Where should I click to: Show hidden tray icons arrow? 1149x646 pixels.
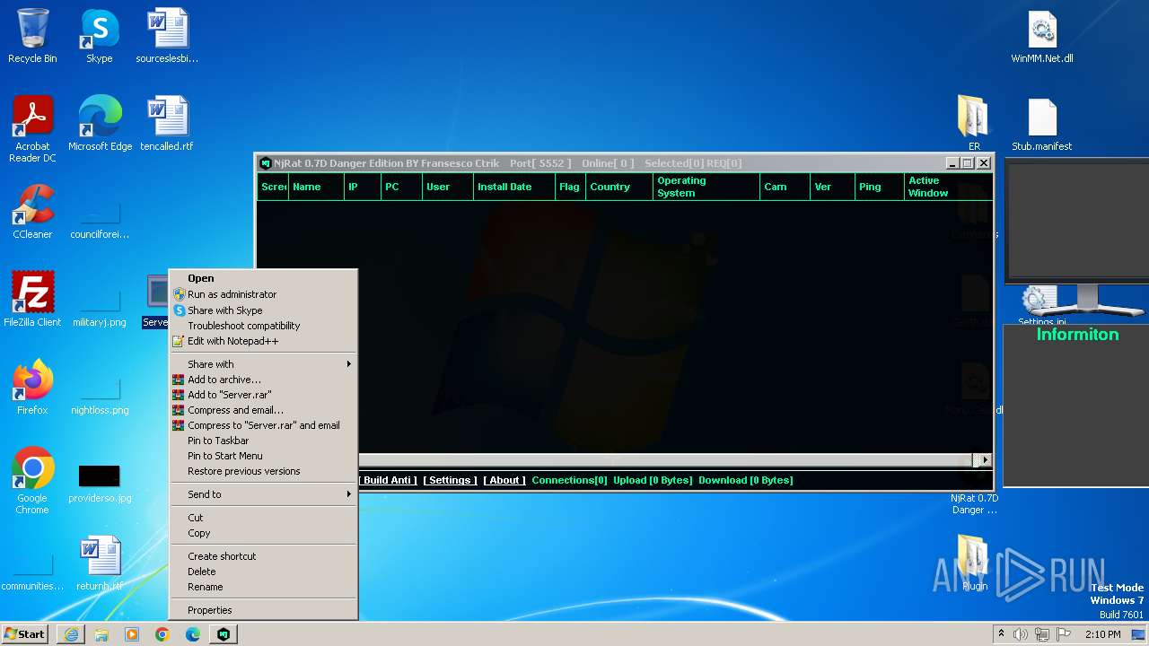(1001, 634)
